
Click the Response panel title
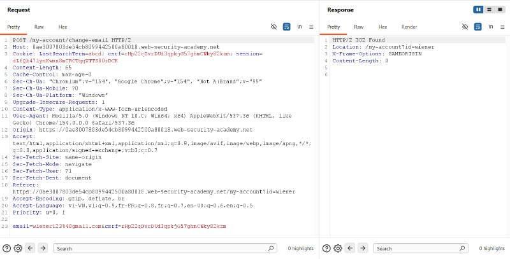[340, 10]
